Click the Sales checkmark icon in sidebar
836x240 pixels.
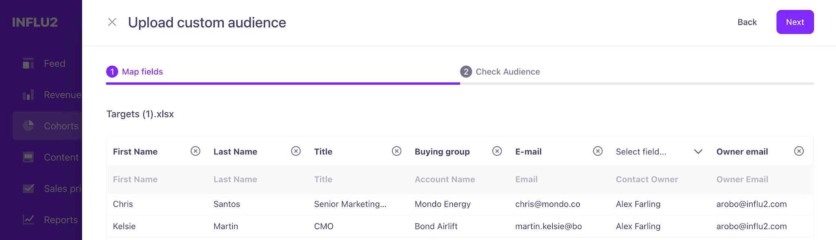pyautogui.click(x=28, y=188)
